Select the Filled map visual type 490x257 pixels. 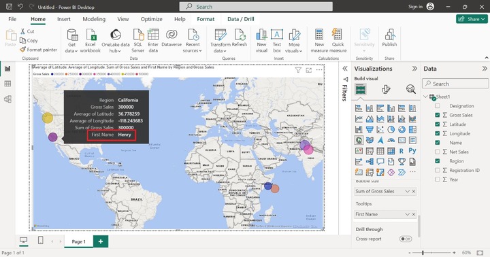pyautogui.click(x=370, y=140)
